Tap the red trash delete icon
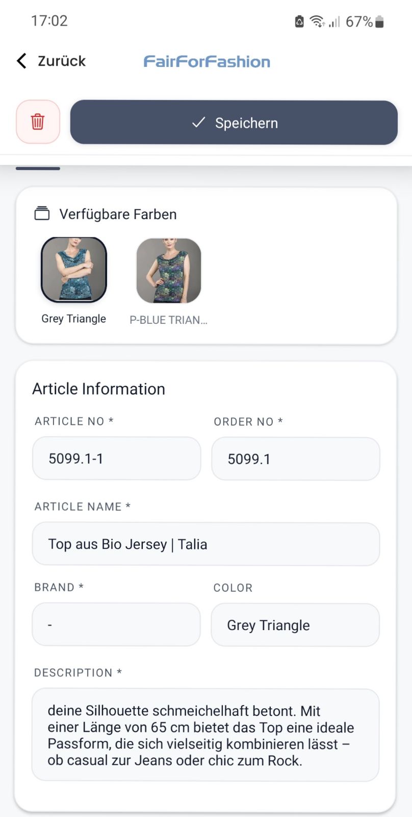Viewport: 412px width, 817px height. click(x=38, y=122)
